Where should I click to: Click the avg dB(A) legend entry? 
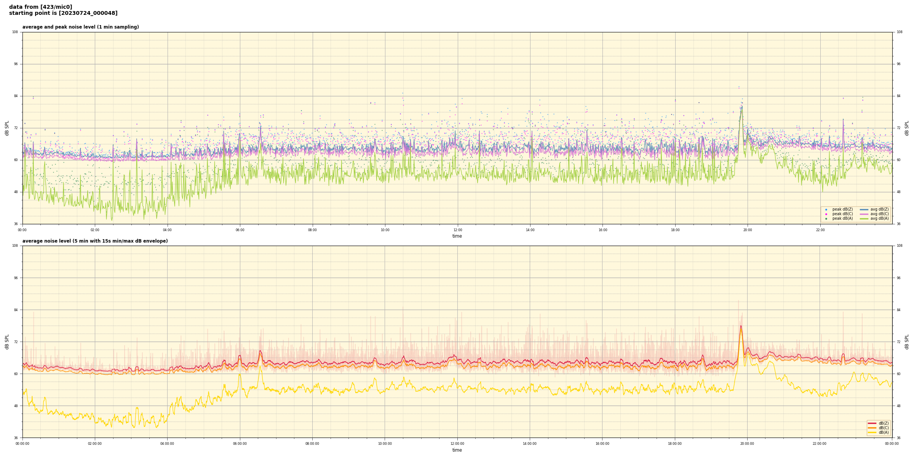pos(879,219)
